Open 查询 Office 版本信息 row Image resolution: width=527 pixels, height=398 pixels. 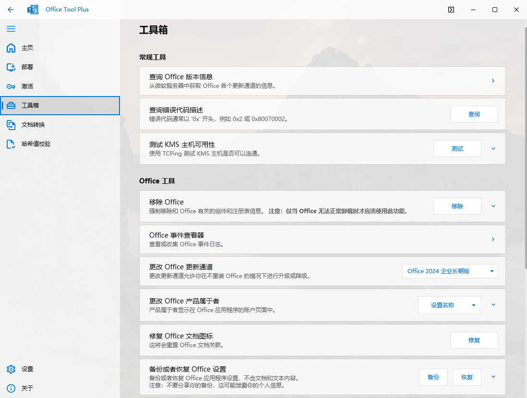pos(322,81)
